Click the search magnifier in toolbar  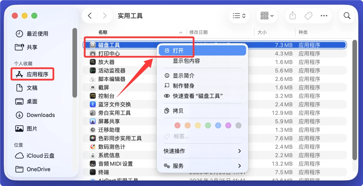click(x=347, y=16)
